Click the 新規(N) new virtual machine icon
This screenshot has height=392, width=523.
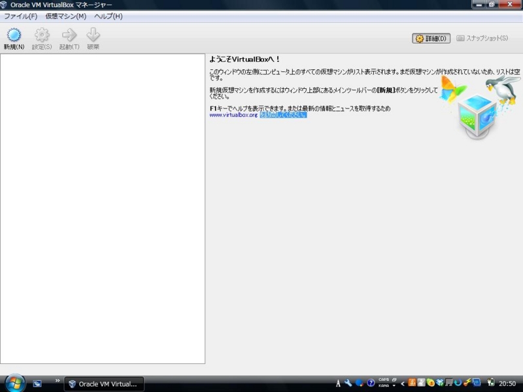(x=14, y=35)
